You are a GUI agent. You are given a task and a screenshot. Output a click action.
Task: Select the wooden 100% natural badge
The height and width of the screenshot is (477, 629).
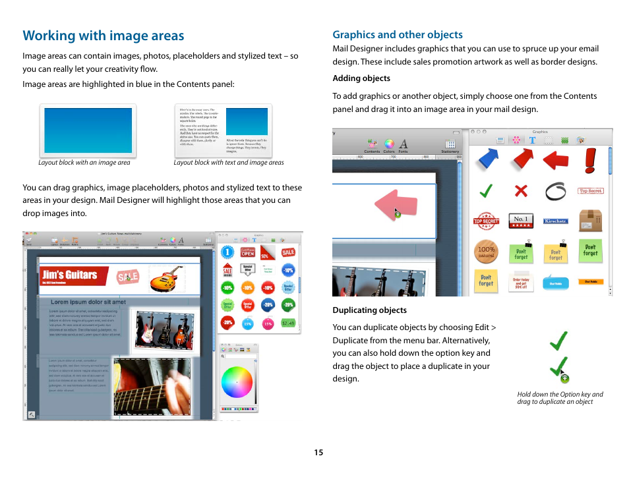[x=486, y=252]
